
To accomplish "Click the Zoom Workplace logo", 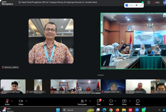I will pyautogui.click(x=7, y=3).
